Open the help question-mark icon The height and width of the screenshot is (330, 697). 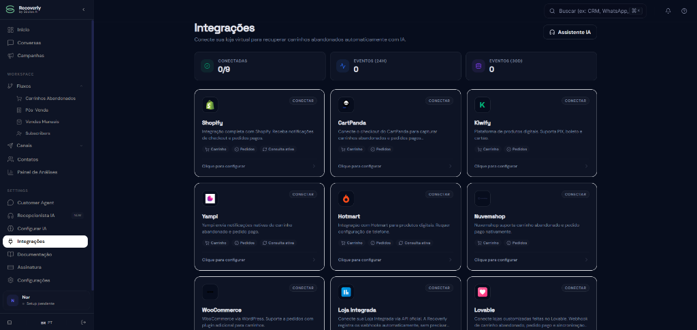pos(684,11)
